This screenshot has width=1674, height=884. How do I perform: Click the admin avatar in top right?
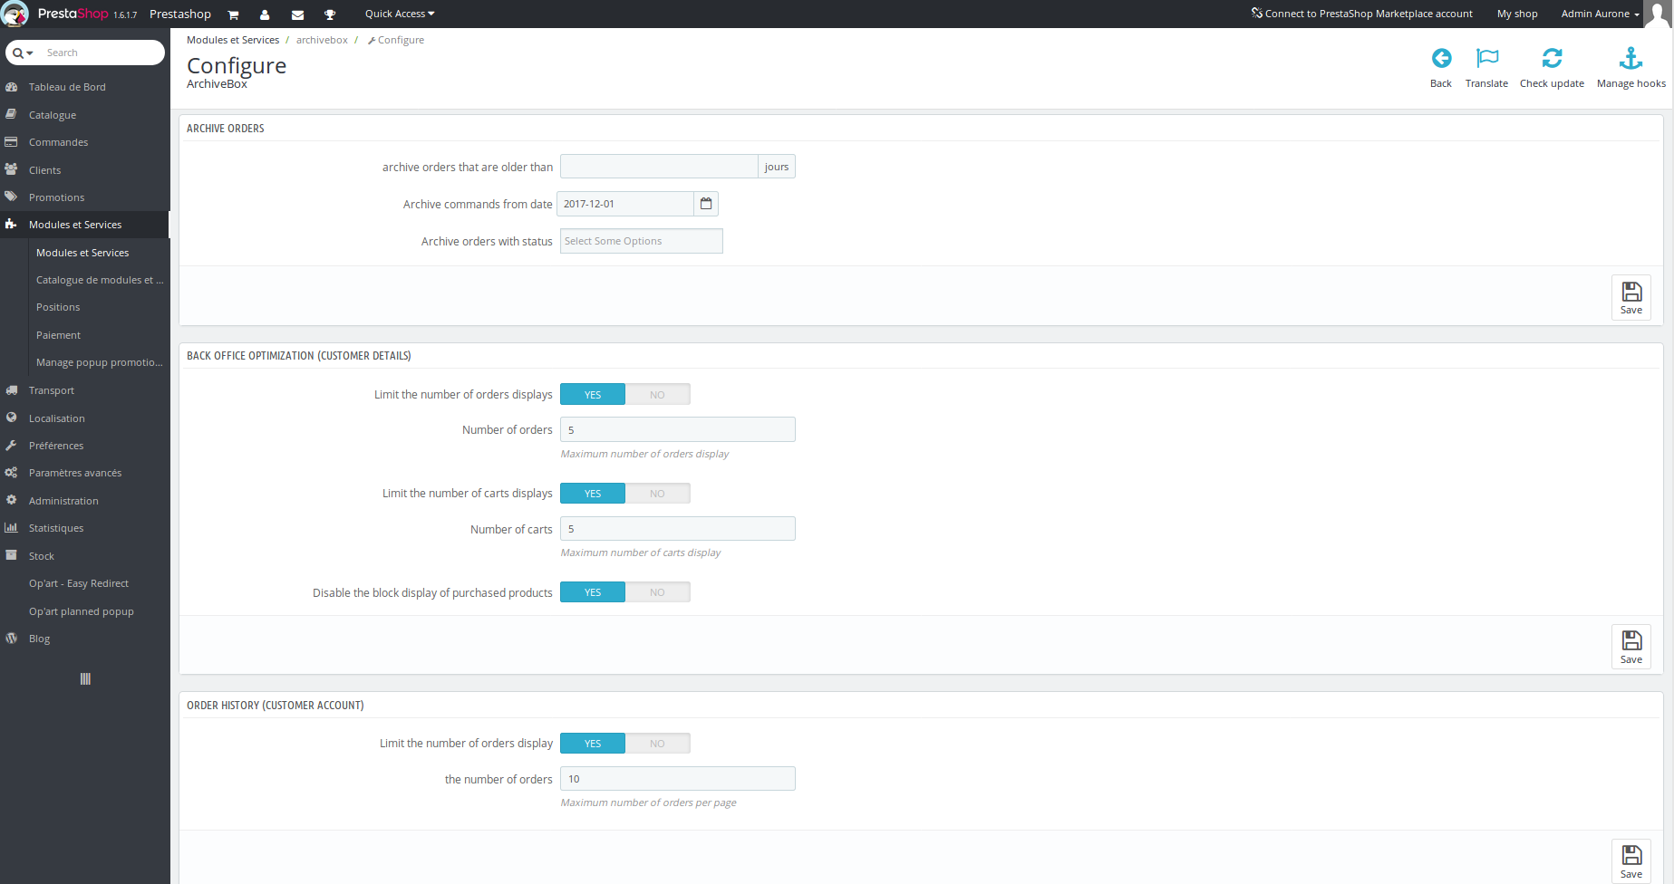(x=1658, y=14)
